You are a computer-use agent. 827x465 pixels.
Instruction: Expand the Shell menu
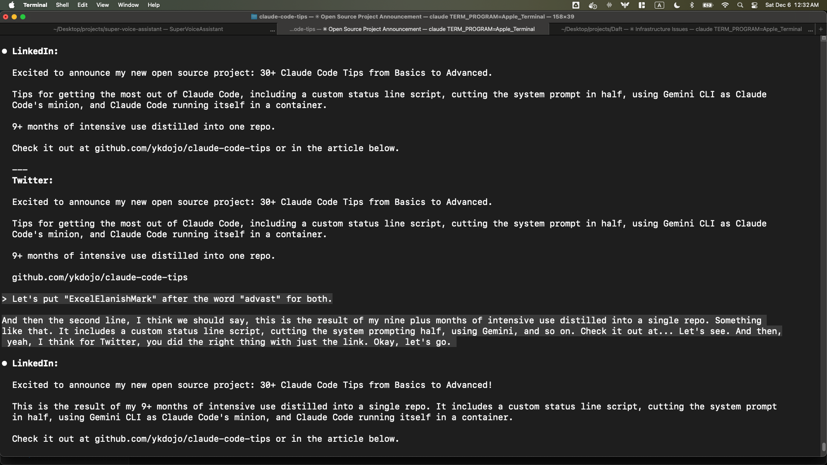click(62, 5)
